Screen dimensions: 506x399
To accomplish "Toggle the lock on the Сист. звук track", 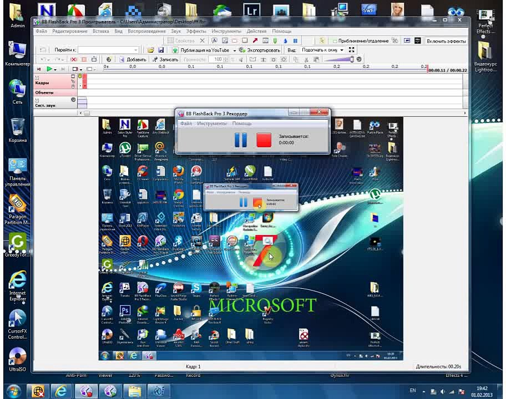I will (37, 100).
